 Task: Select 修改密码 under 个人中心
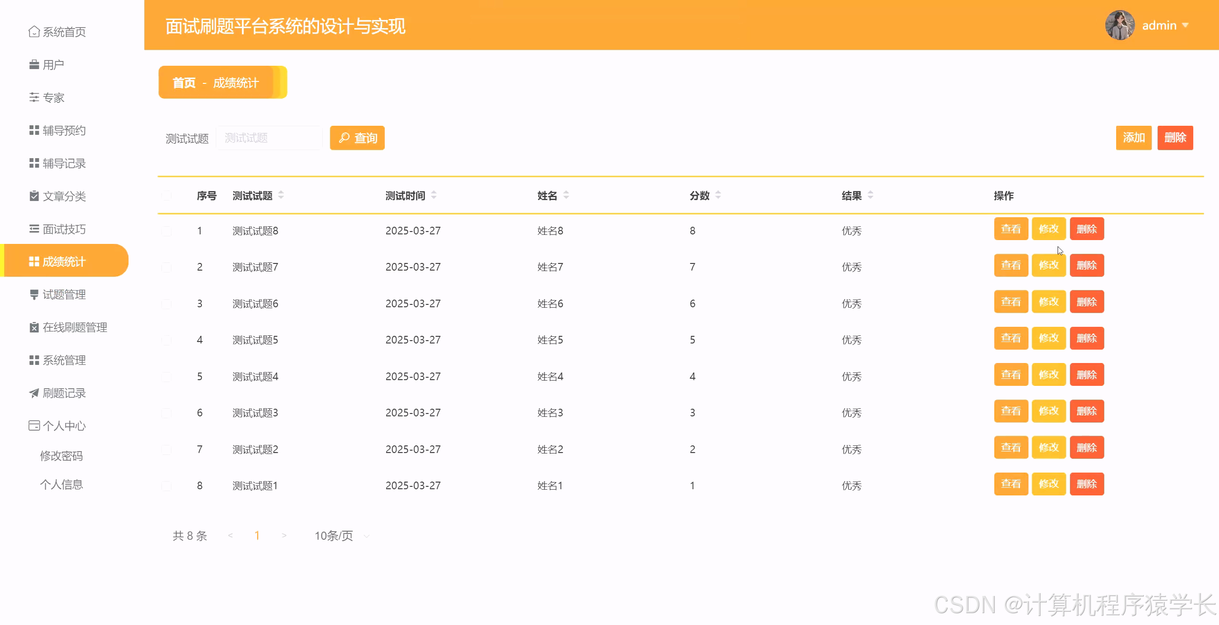[61, 455]
